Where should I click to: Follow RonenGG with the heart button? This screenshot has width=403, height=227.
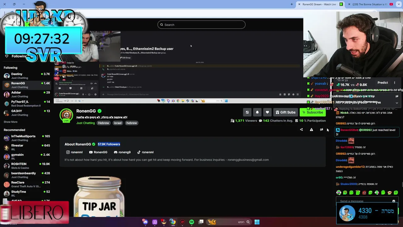pos(267,112)
